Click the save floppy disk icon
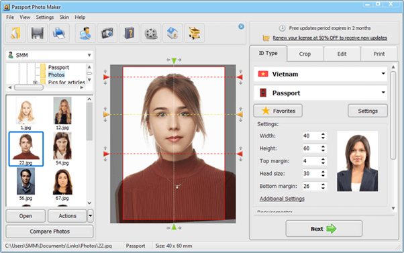This screenshot has height=253, width=404. [38, 33]
